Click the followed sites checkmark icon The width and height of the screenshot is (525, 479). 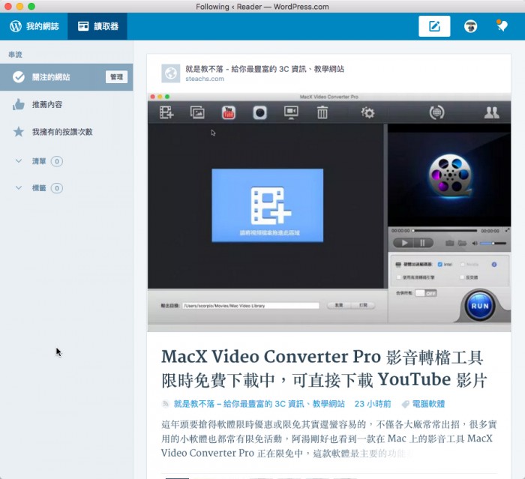click(19, 77)
